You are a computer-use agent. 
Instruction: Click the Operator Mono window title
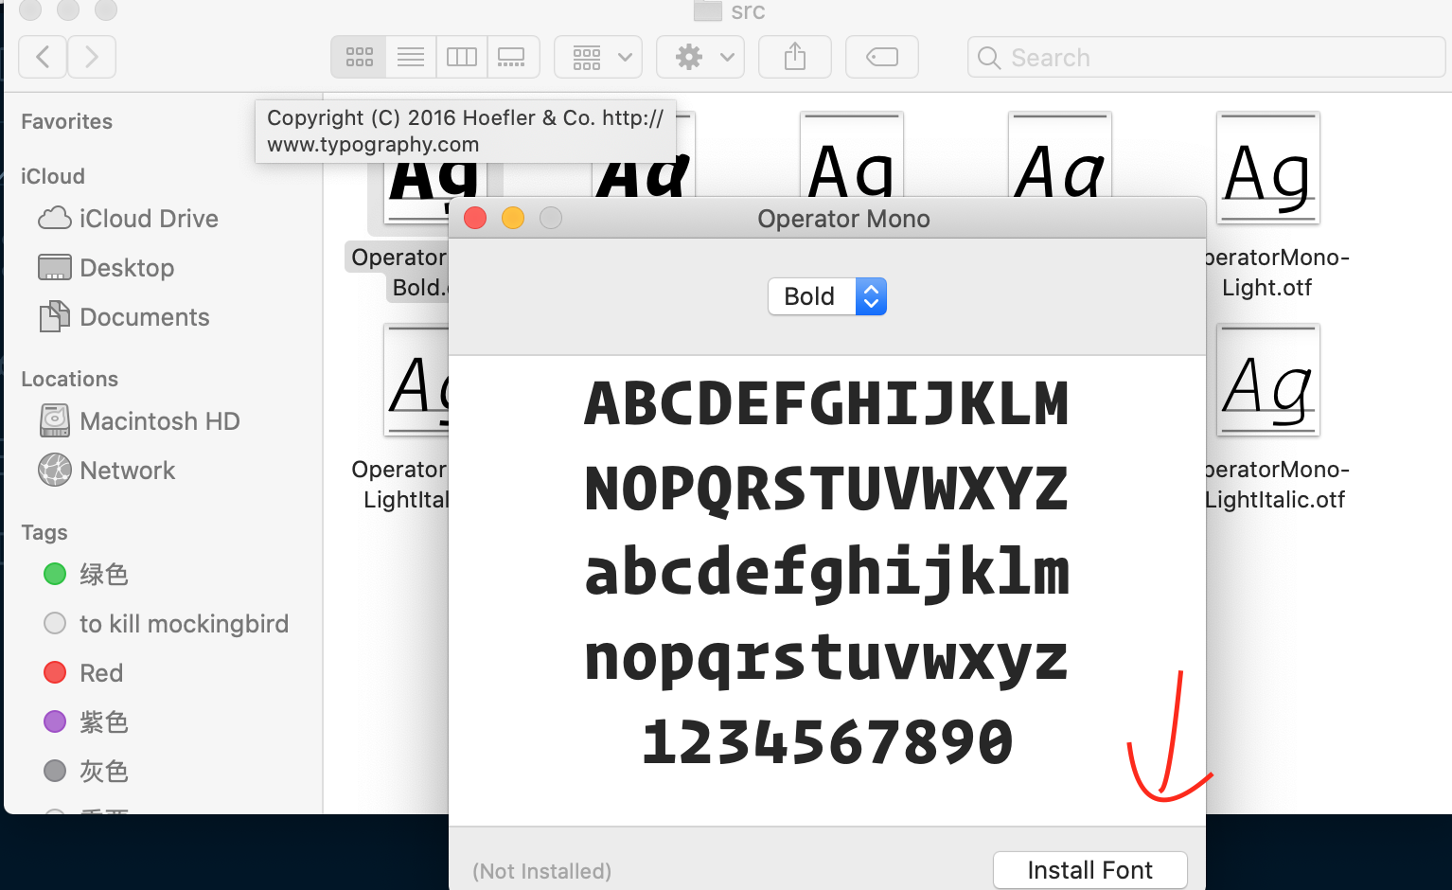[x=843, y=219]
